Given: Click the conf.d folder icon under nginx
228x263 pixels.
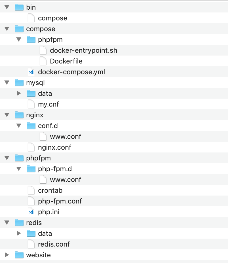Looking at the screenshot, I should coord(31,126).
